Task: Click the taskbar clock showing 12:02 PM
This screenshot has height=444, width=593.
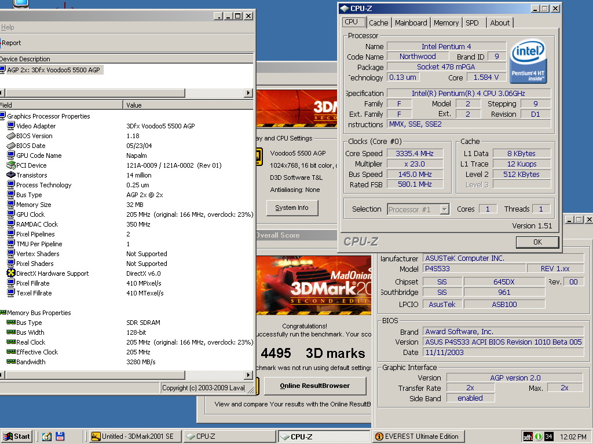Action: point(573,437)
